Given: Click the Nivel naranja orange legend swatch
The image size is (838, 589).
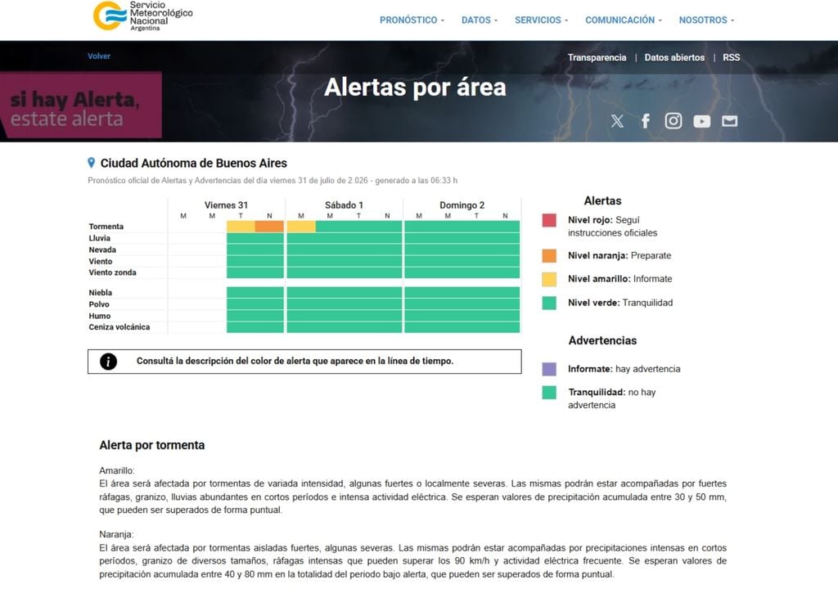Looking at the screenshot, I should [x=549, y=255].
